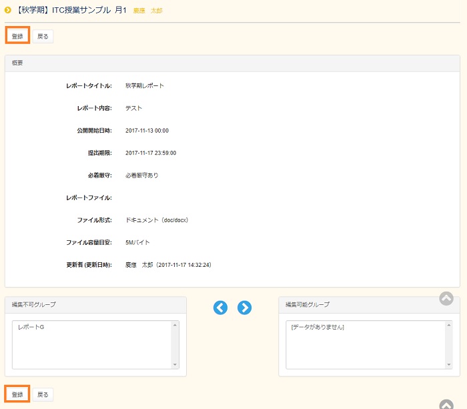Open the 慶應 太郎 user link

(147, 11)
